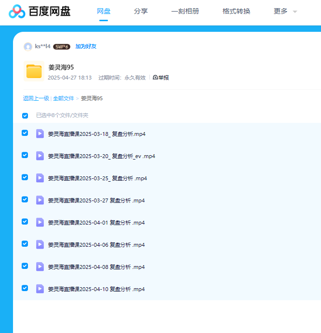Click video icon for 2025-04-01 file
The image size is (321, 333).
[x=40, y=222]
